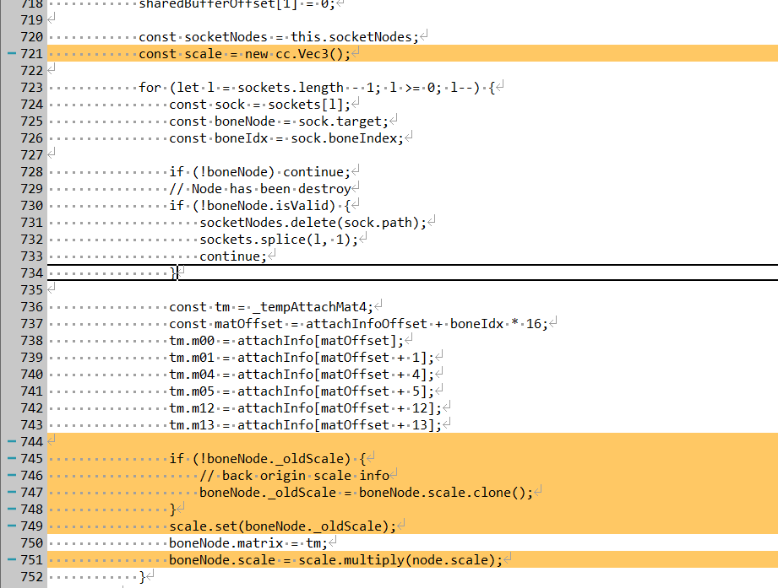Click 'const matOffset = attachInfoOffset' line

click(358, 324)
